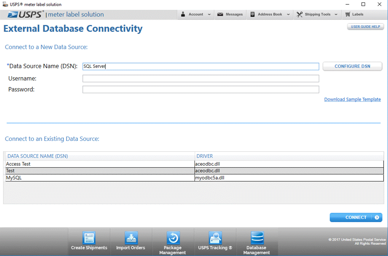This screenshot has height=256, width=388.
Task: Click the Configure DSN button
Action: tap(352, 66)
